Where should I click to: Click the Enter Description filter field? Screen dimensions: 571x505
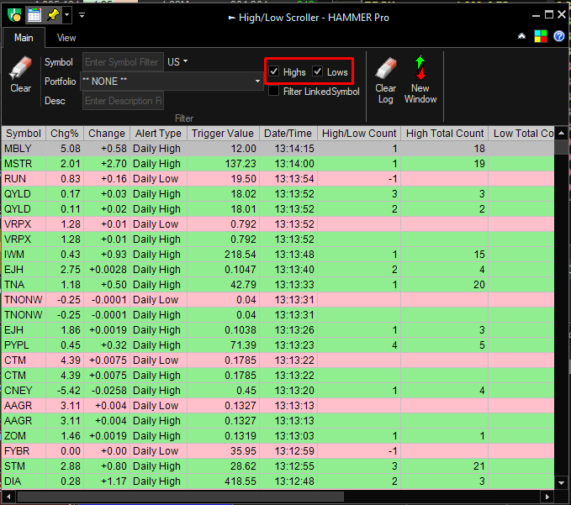(123, 101)
